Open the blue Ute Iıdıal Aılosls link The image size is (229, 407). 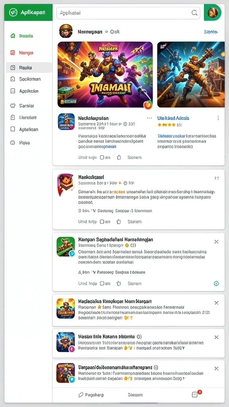pyautogui.click(x=173, y=118)
